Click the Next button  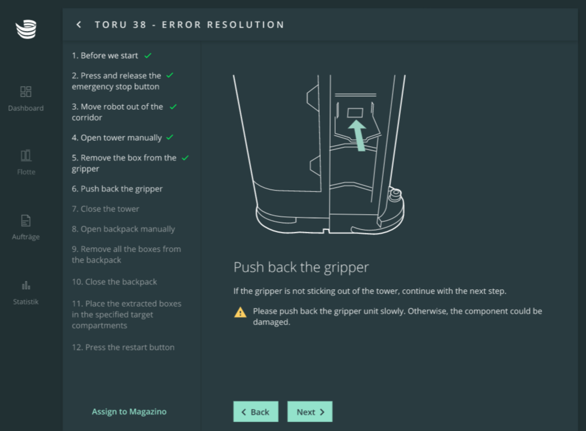coord(310,412)
